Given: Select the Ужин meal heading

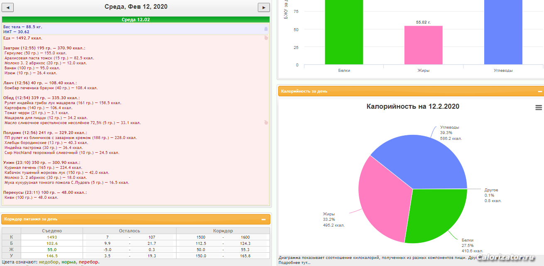Looking at the screenshot, I should (x=42, y=163).
